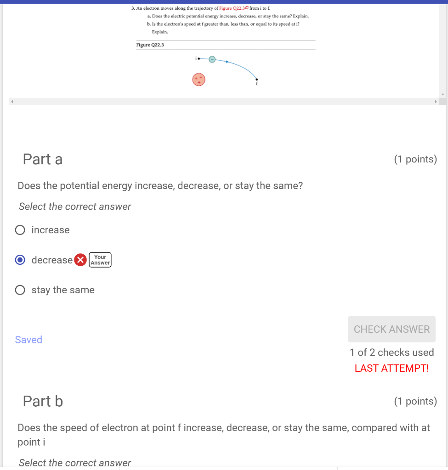This screenshot has width=448, height=470.
Task: Click the electron trajectory figure image
Action: point(225,69)
